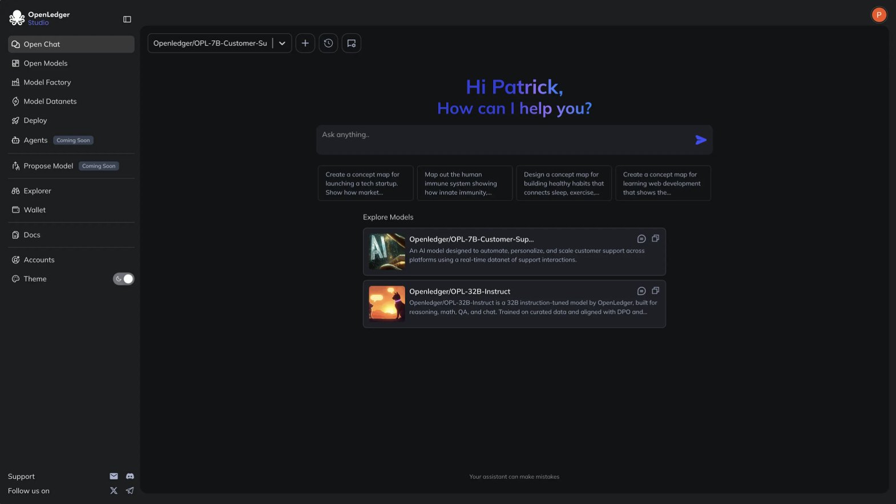Choose the web development concept map prompt
The height and width of the screenshot is (504, 896).
(x=663, y=184)
